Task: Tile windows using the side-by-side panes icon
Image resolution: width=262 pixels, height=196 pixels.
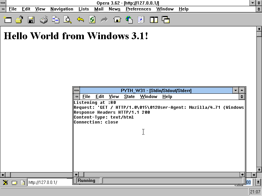Action: coord(154,20)
